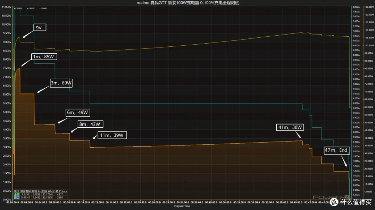The width and height of the screenshot is (375, 210).
Task: Select the blue 窗口 row label in stats table
Action: point(17,198)
